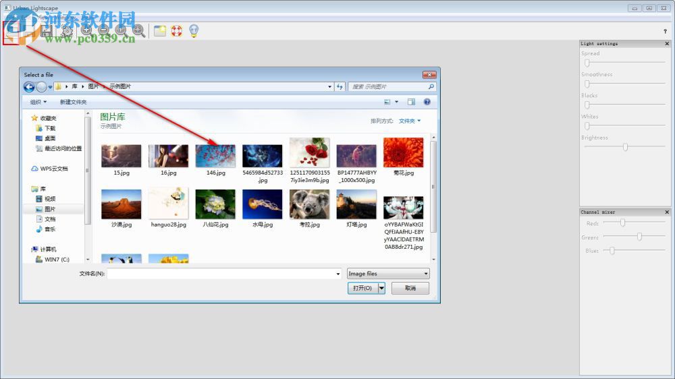Click 库 in the breadcrumb path
The width and height of the screenshot is (675, 379).
coord(74,86)
